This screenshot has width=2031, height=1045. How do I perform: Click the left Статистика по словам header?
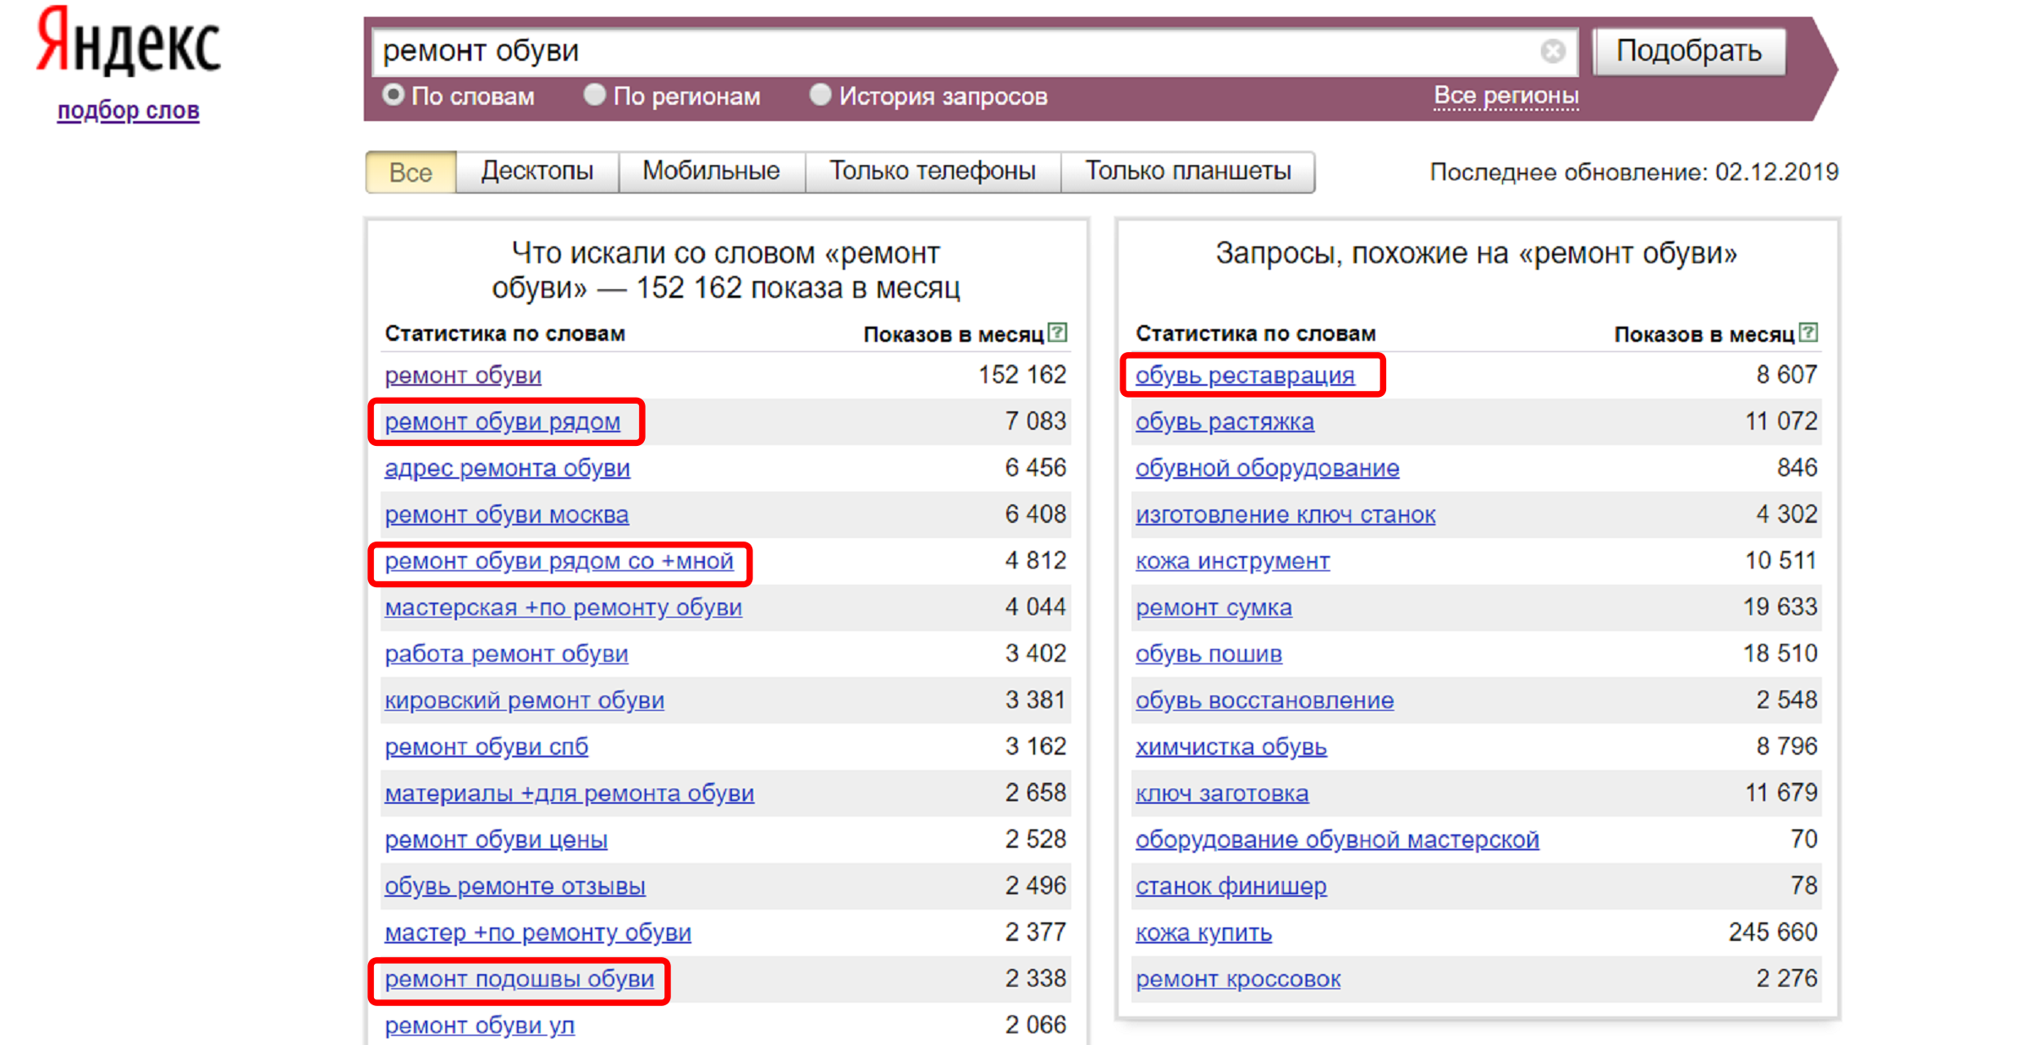[x=505, y=333]
